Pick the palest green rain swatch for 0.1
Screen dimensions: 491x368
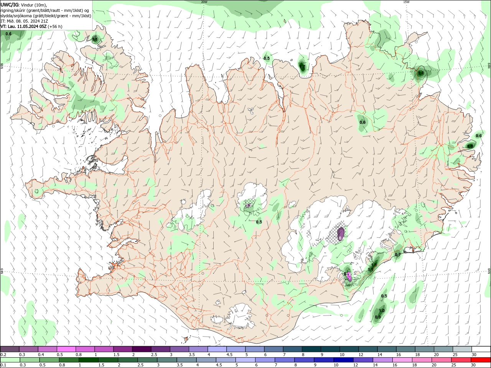10,360
